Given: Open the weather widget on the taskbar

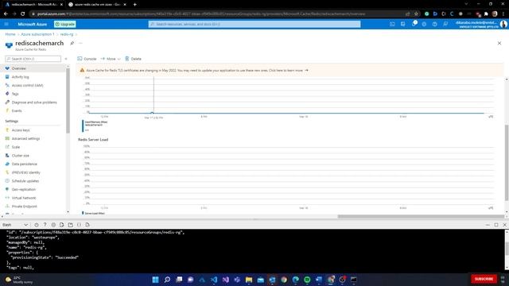Looking at the screenshot, I should [x=19, y=280].
